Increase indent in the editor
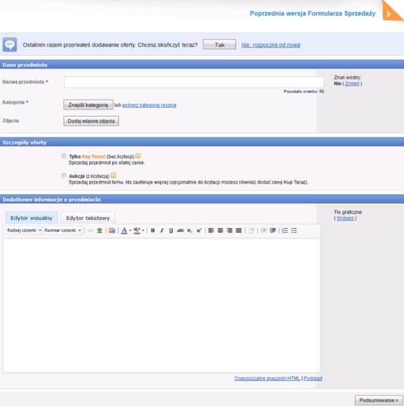 (x=273, y=231)
